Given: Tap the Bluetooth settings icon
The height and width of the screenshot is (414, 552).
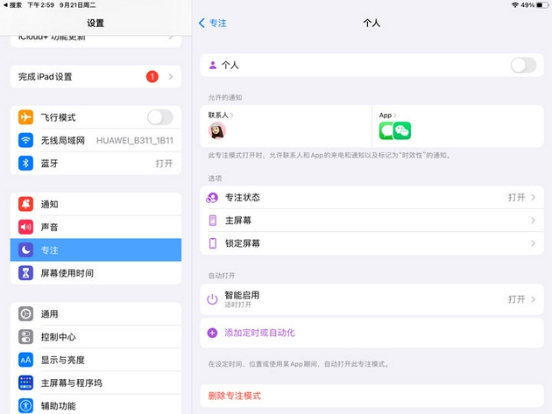Looking at the screenshot, I should tap(25, 163).
